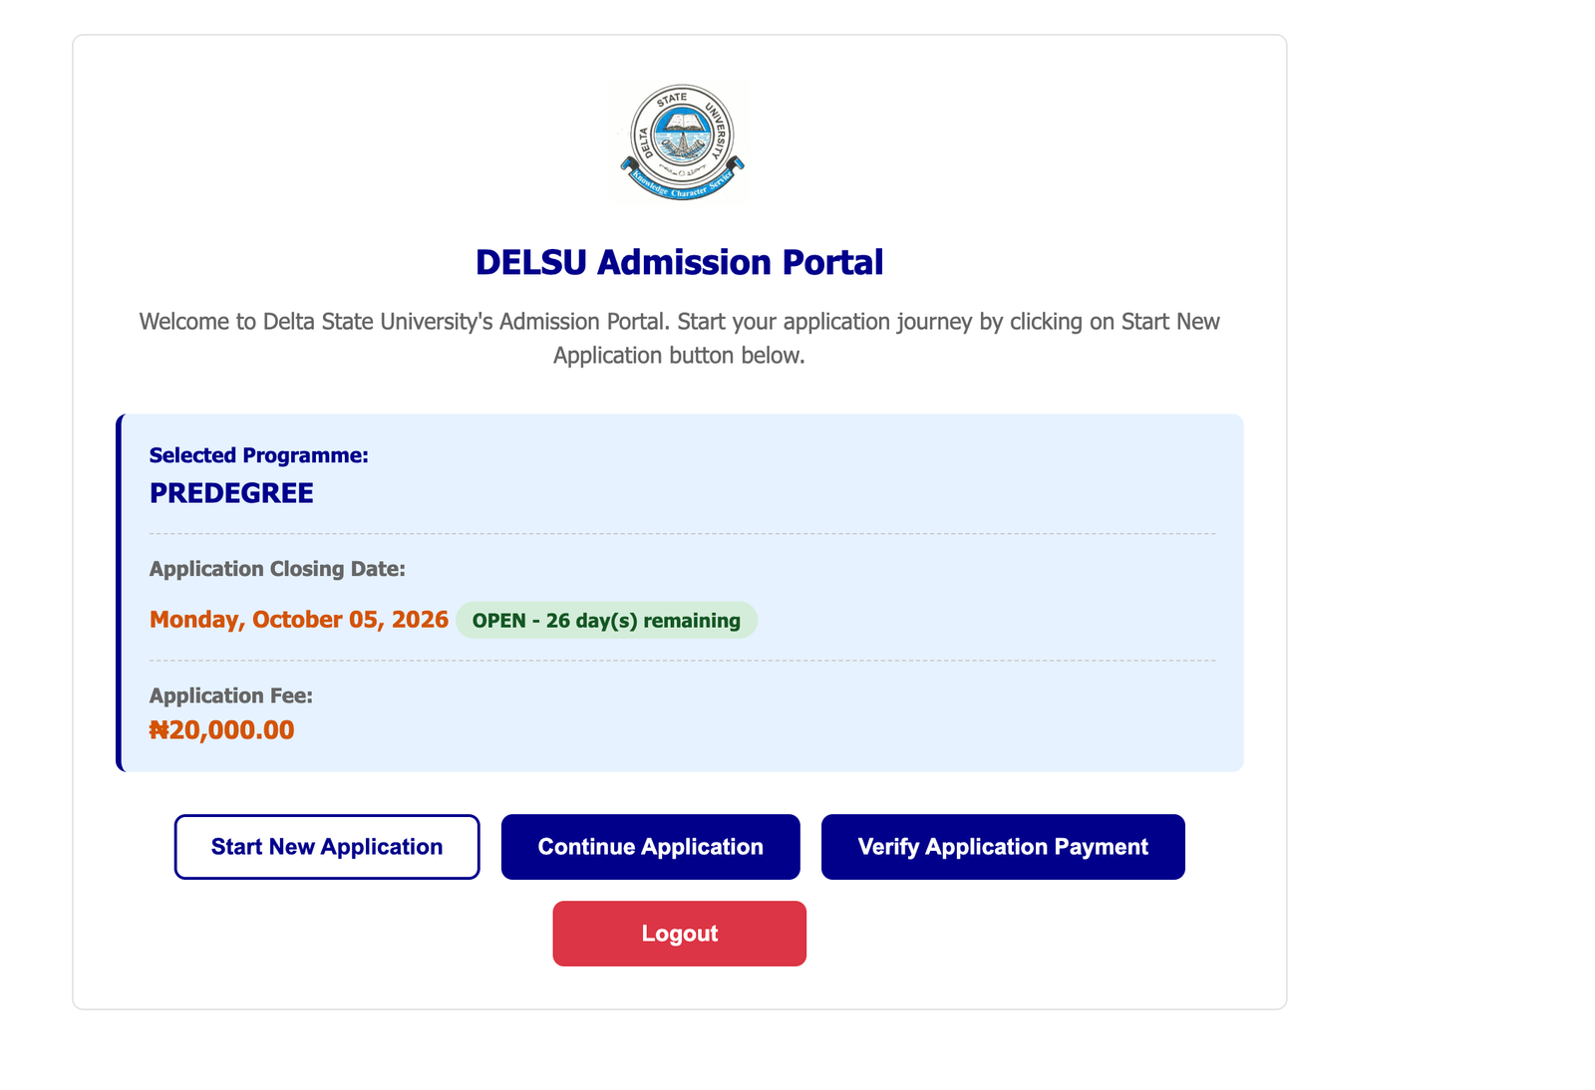Click the open book emblem inside the logo
The image size is (1595, 1090).
683,124
